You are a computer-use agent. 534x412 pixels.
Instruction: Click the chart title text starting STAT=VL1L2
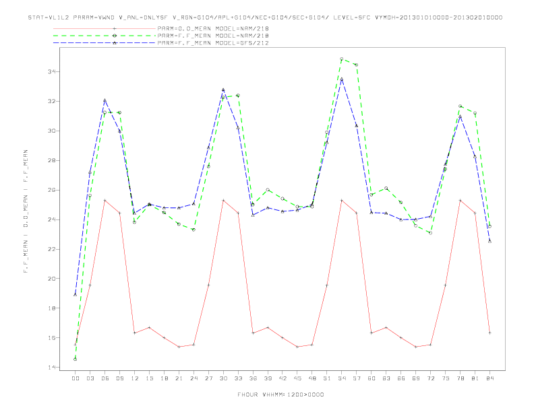tap(265, 18)
